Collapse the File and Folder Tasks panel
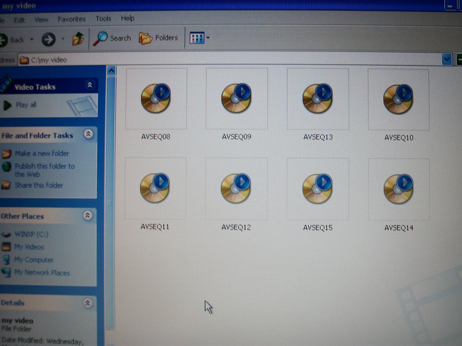The width and height of the screenshot is (462, 346). [88, 134]
